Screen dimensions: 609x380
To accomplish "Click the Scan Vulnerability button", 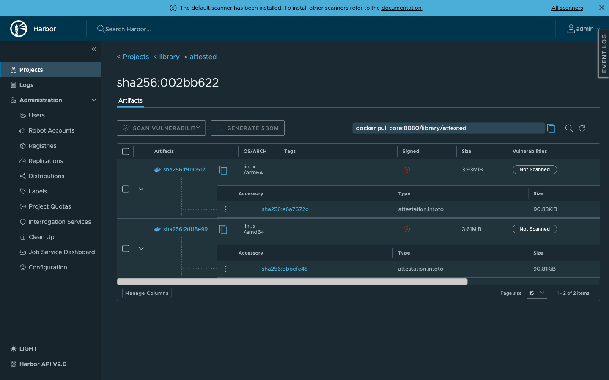I will (161, 128).
